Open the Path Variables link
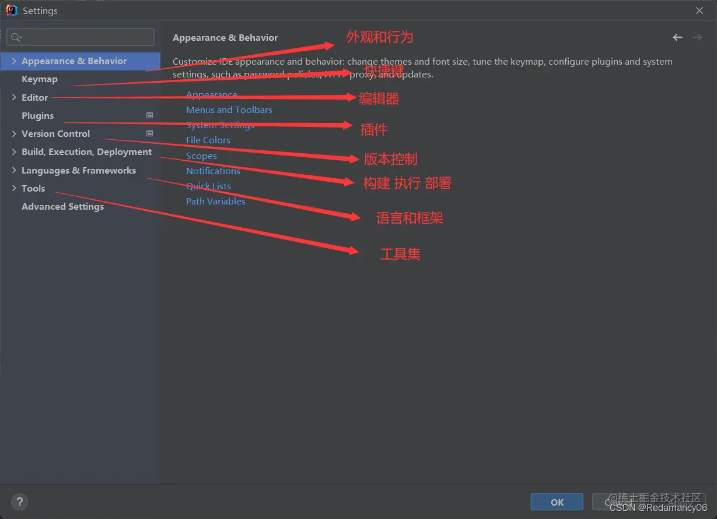The width and height of the screenshot is (717, 519). point(215,201)
